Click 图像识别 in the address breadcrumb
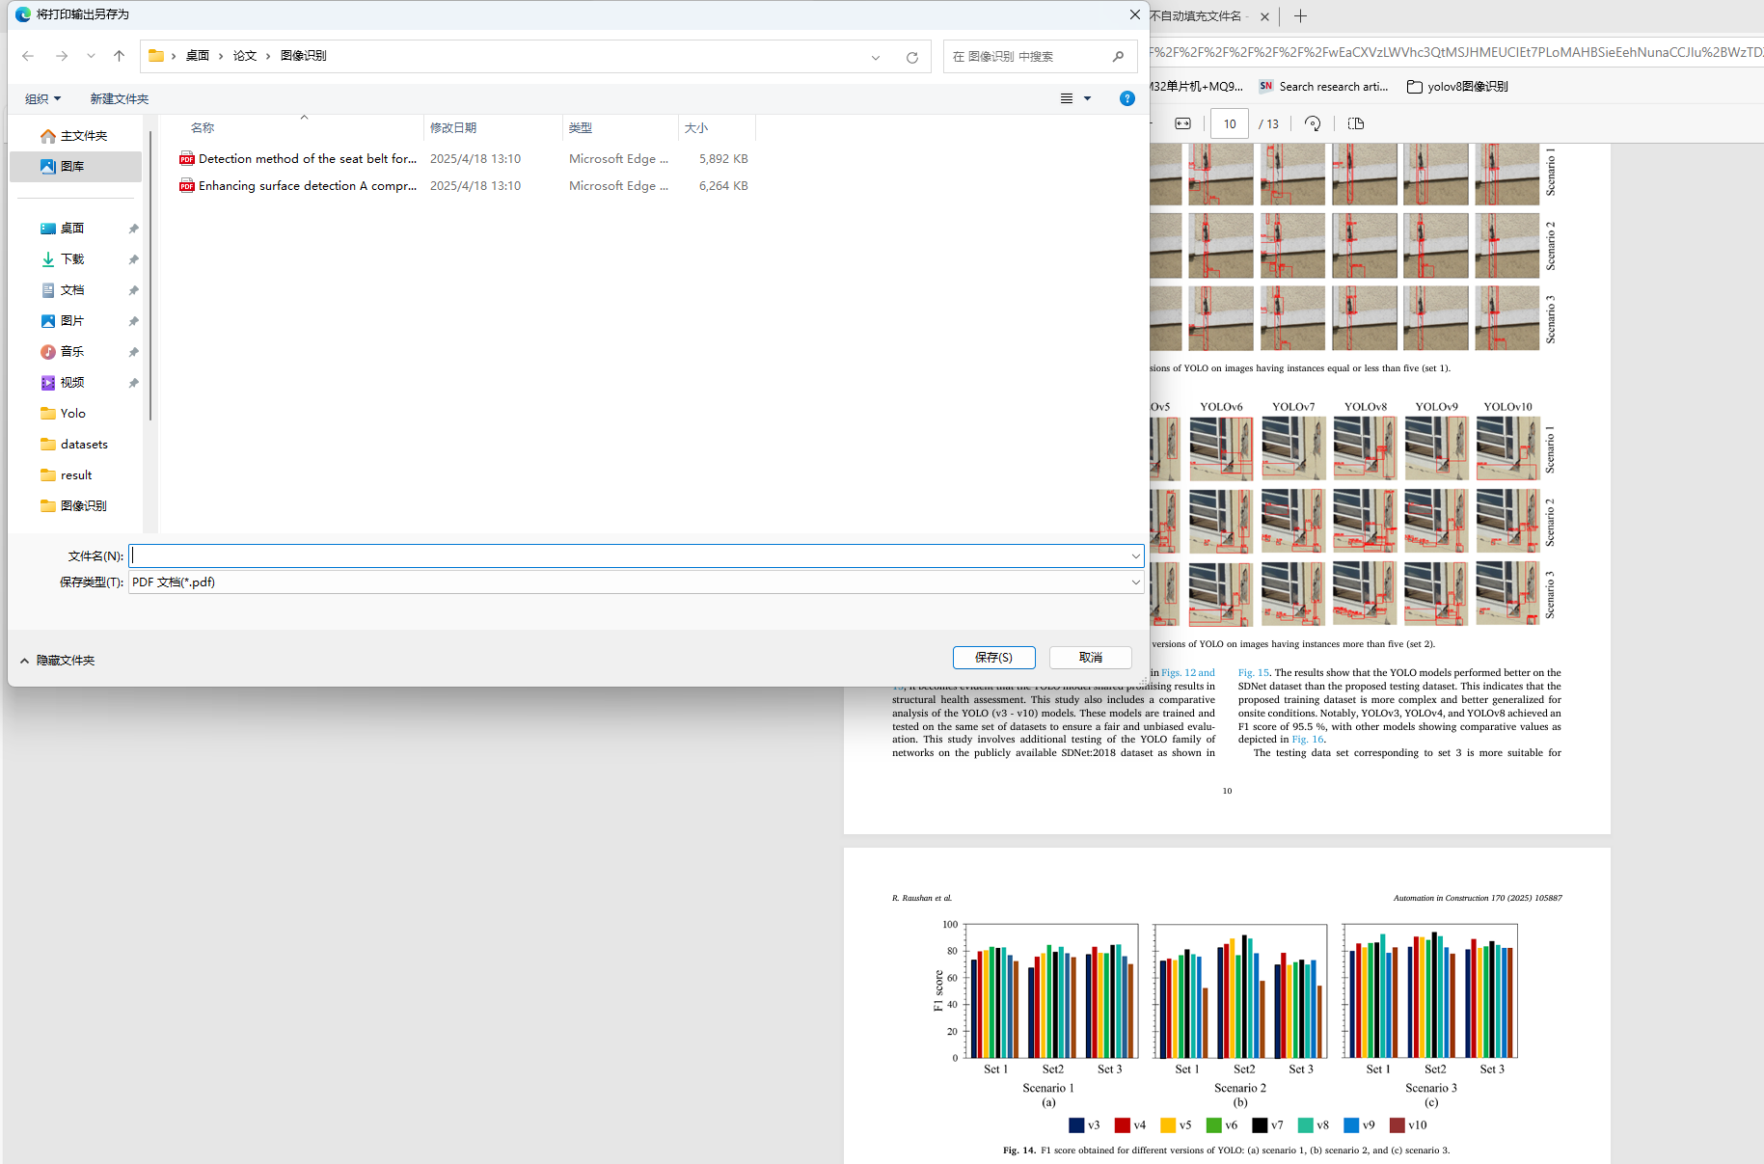1764x1164 pixels. click(304, 56)
